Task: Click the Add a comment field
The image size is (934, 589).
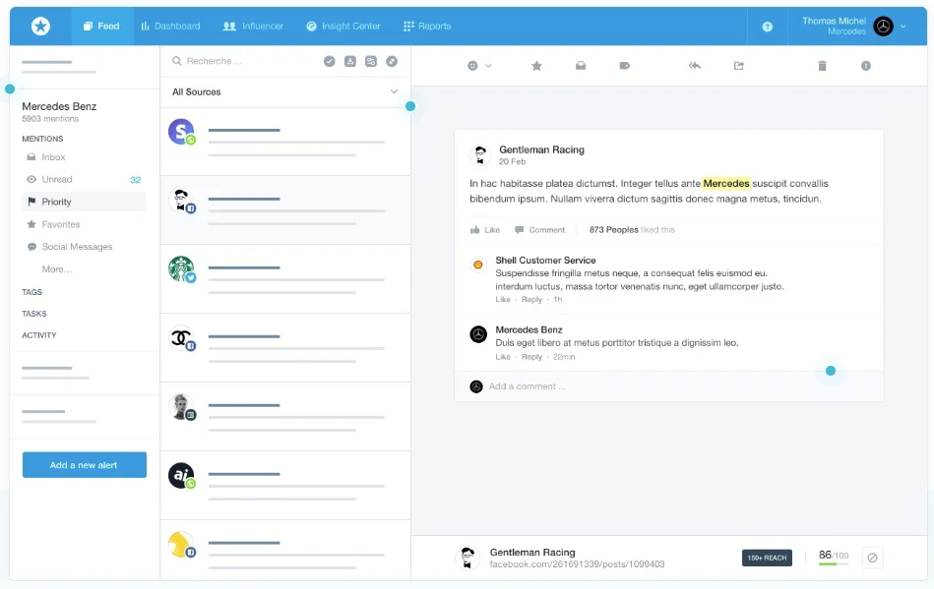Action: pyautogui.click(x=668, y=386)
